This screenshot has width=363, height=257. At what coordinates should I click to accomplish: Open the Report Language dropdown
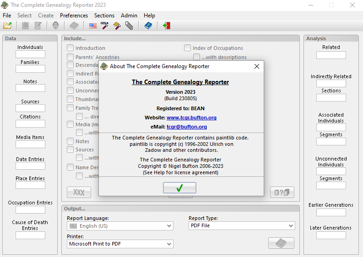pyautogui.click(x=120, y=226)
